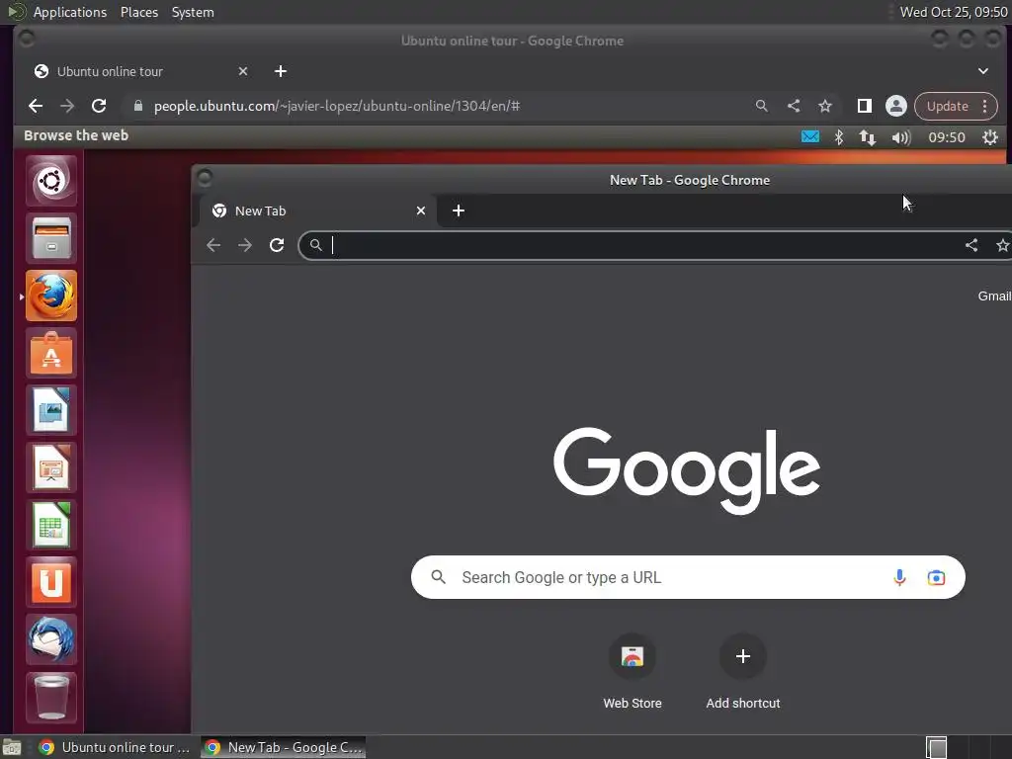This screenshot has width=1012, height=759.
Task: Launch the Thunderbird mail launcher icon
Action: [x=51, y=640]
